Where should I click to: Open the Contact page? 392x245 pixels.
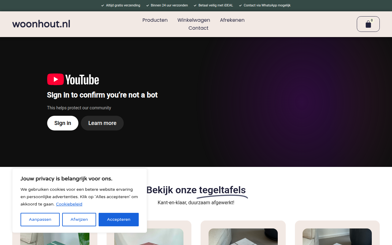tap(198, 28)
